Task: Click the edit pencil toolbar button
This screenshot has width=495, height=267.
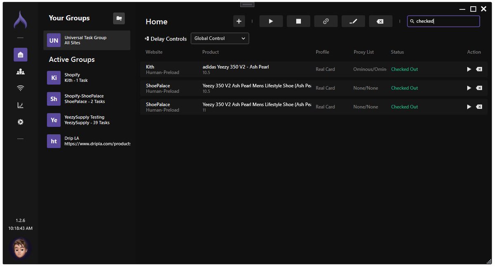Action: (353, 21)
